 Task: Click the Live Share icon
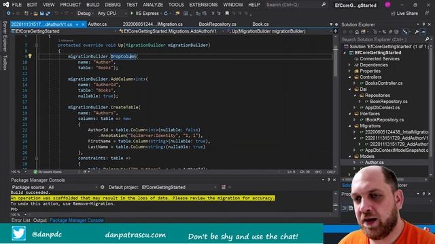click(393, 14)
